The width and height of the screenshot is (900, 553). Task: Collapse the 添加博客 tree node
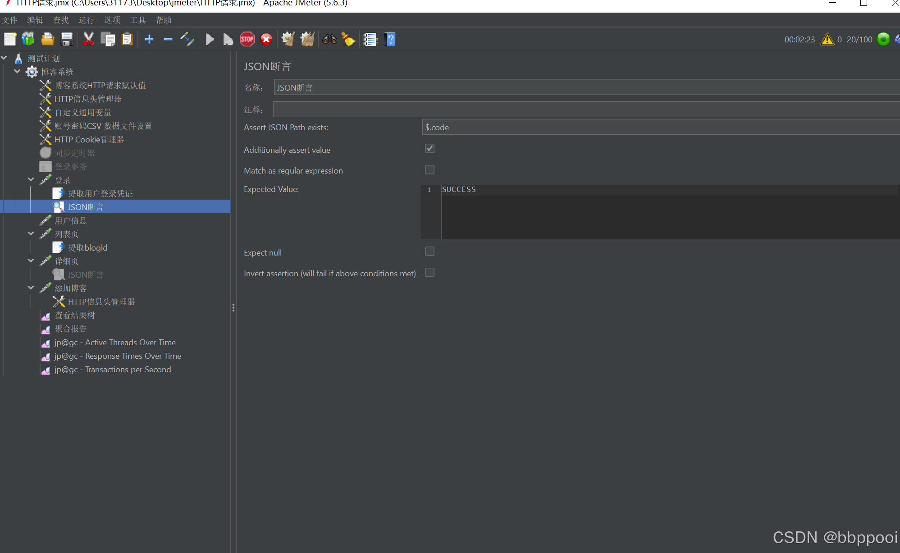pos(31,288)
